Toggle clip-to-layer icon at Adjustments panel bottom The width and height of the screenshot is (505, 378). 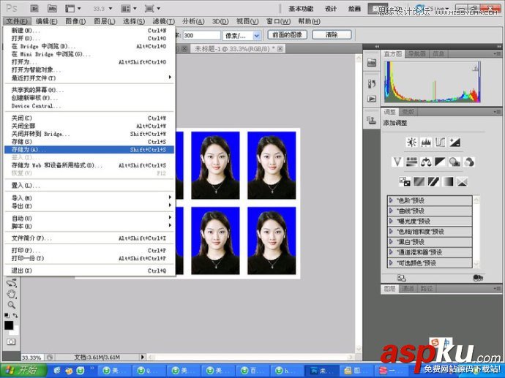[x=478, y=278]
